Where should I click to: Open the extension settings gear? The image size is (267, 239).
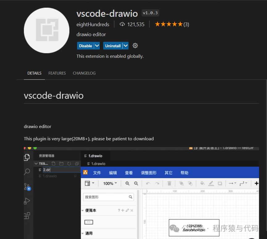tap(135, 46)
